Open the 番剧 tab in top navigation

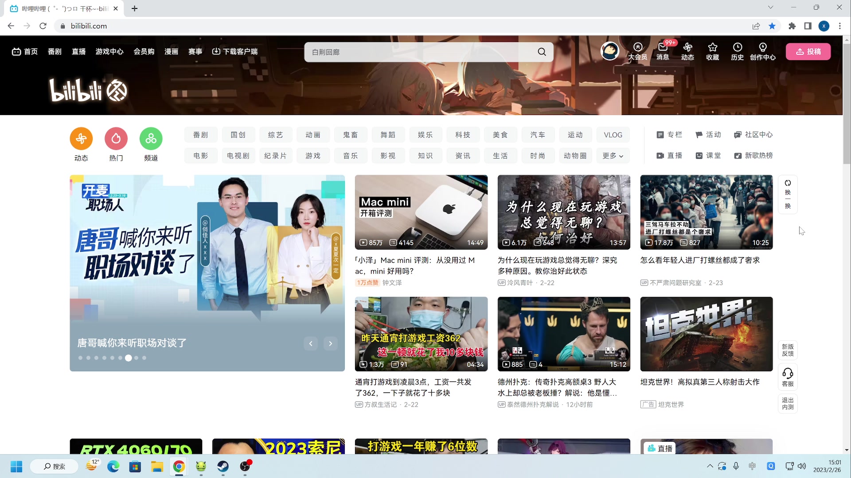55,51
